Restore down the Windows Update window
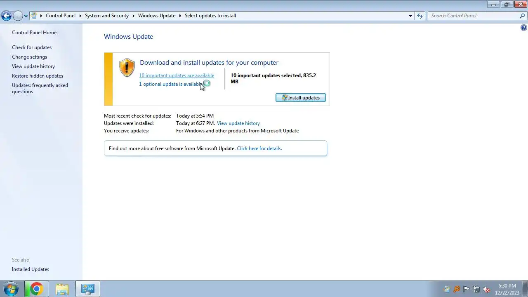 point(507,4)
